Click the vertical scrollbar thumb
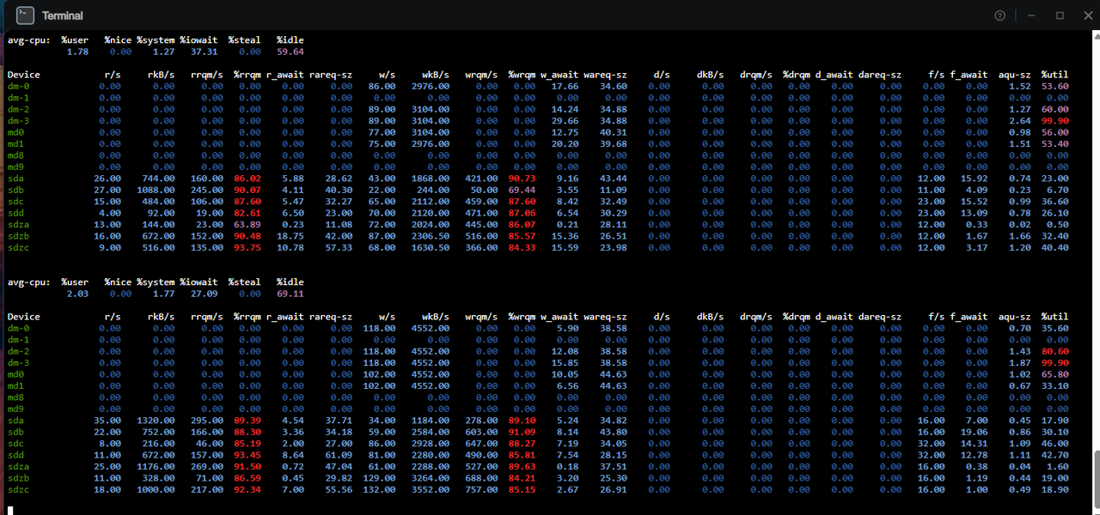The height and width of the screenshot is (515, 1100). pyautogui.click(x=1096, y=478)
